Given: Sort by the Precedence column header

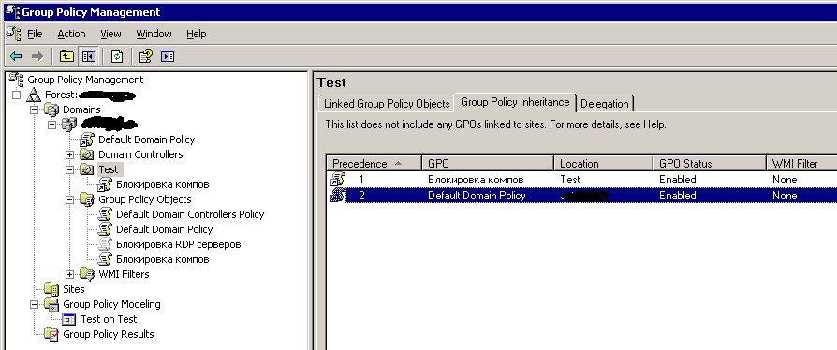Looking at the screenshot, I should pyautogui.click(x=374, y=163).
